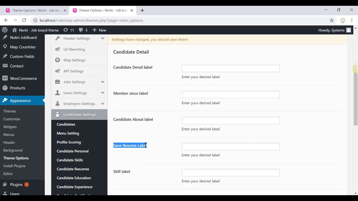Focus the Candidate About label input field
Viewport: 358px width, 201px height.
coord(231,121)
